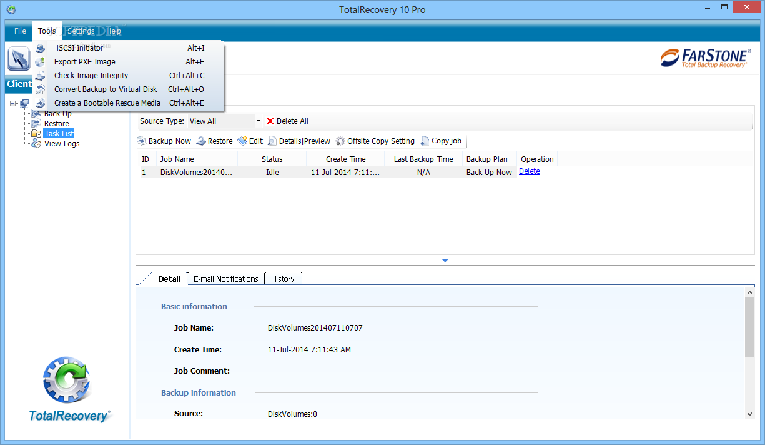This screenshot has height=445, width=765.
Task: Click the Task List folder icon
Action: coord(36,134)
